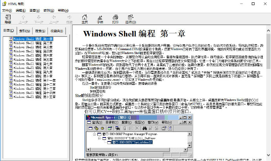This screenshot has height=161, width=271.
Task: Maximize the HTML 帮助 window
Action: 253,4
